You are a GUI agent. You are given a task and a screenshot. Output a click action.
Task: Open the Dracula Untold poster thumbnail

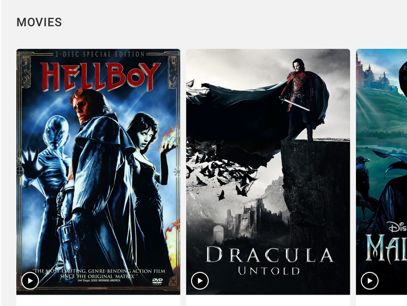tap(268, 172)
